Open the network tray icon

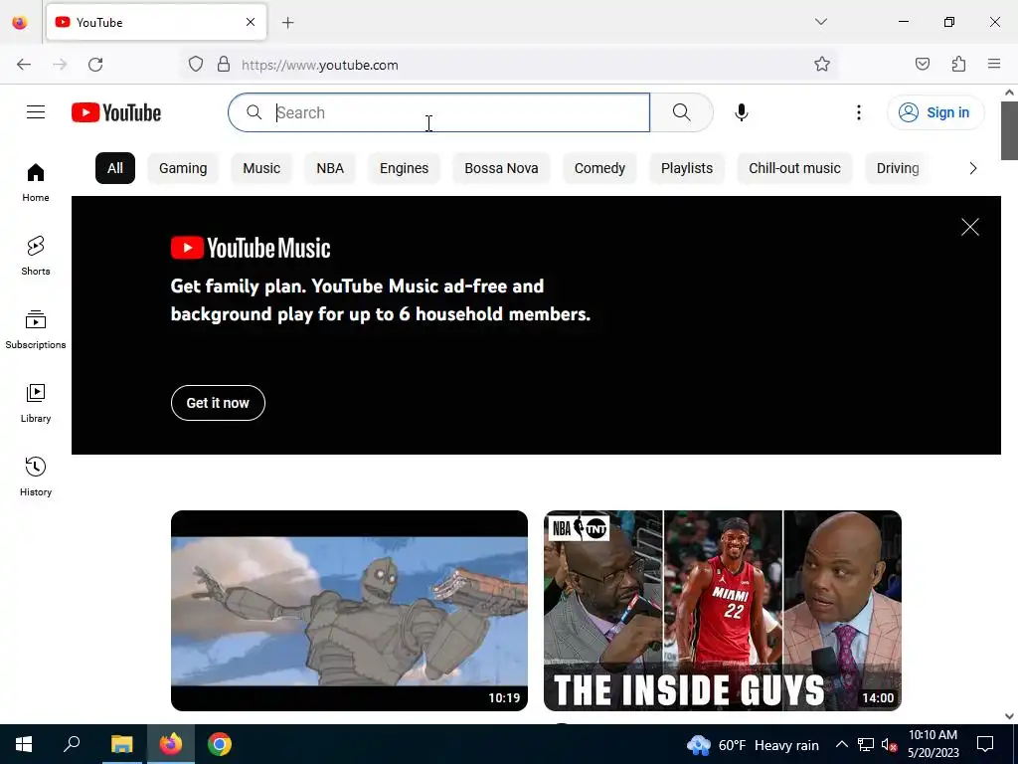866,744
